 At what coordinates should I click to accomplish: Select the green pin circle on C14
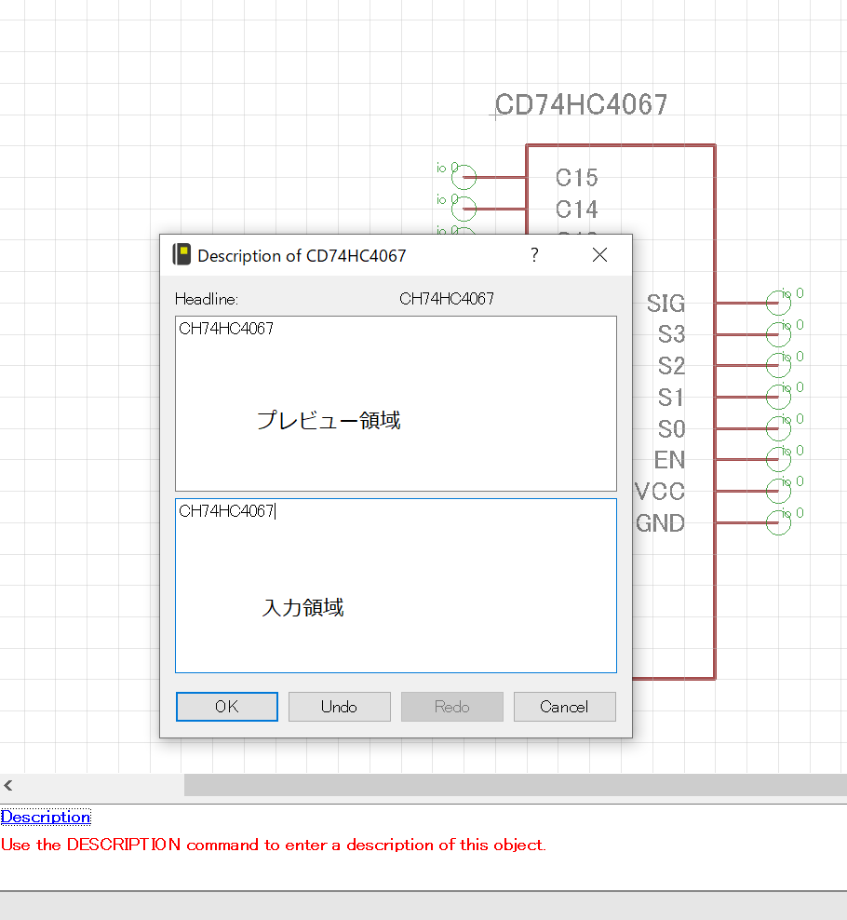click(x=464, y=209)
